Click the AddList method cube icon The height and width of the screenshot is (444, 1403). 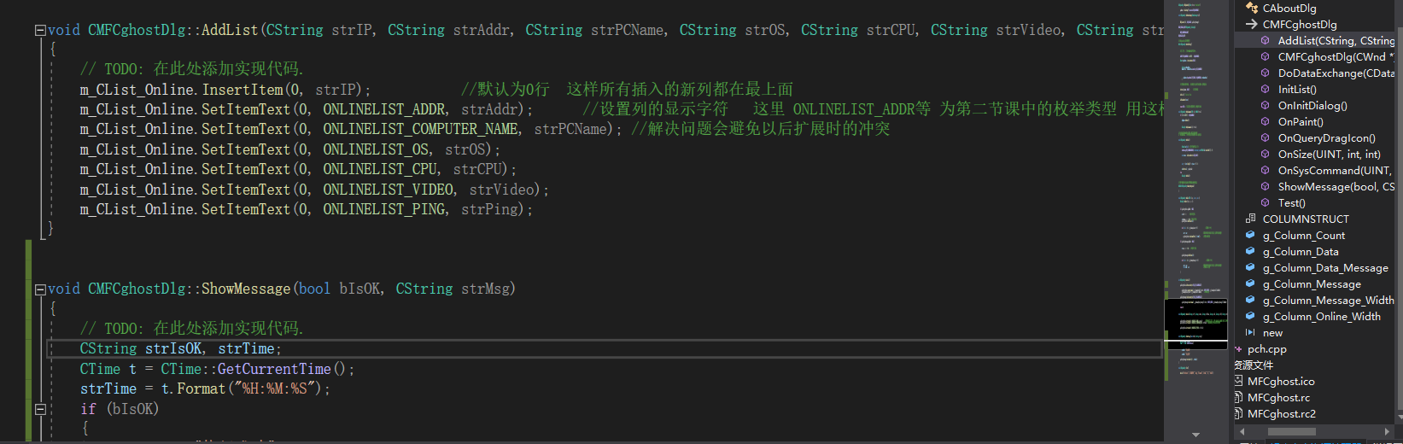[1266, 41]
